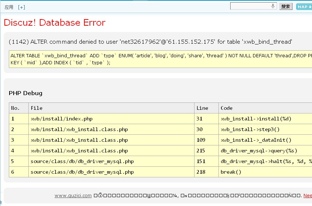Screen dimensions: 312x206
Task: Select xwb/install/index.php file cell
Action: [x=111, y=119]
